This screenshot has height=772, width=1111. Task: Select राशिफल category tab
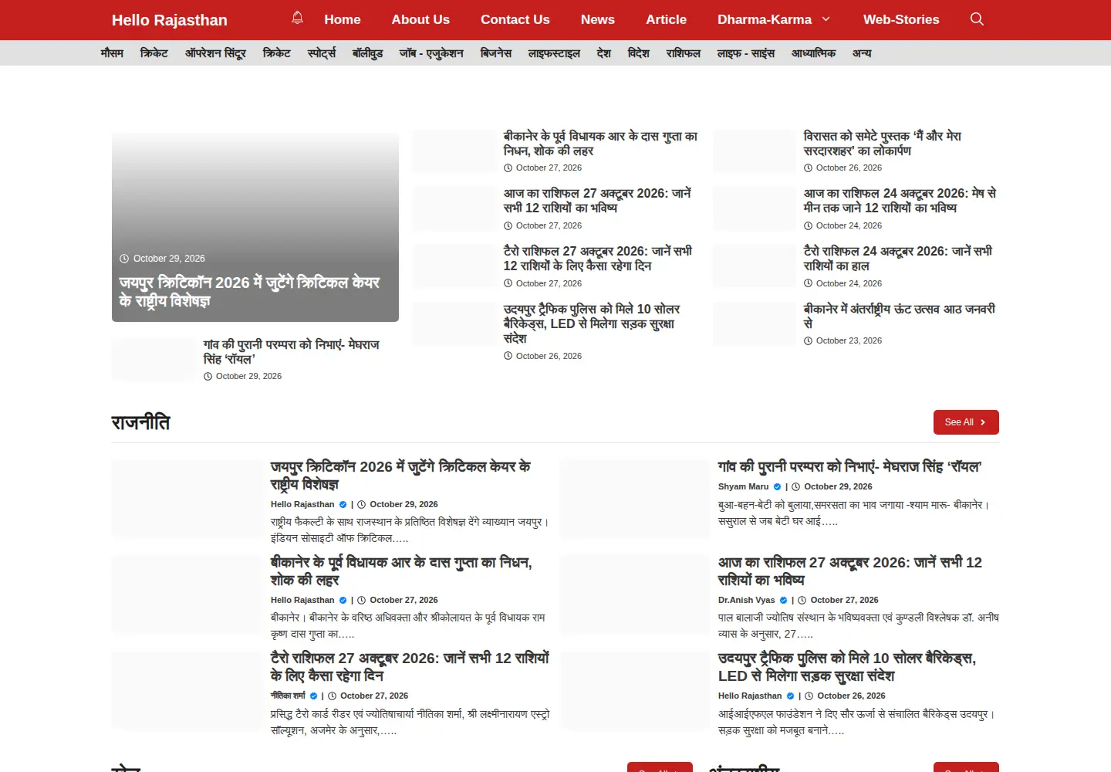coord(684,53)
